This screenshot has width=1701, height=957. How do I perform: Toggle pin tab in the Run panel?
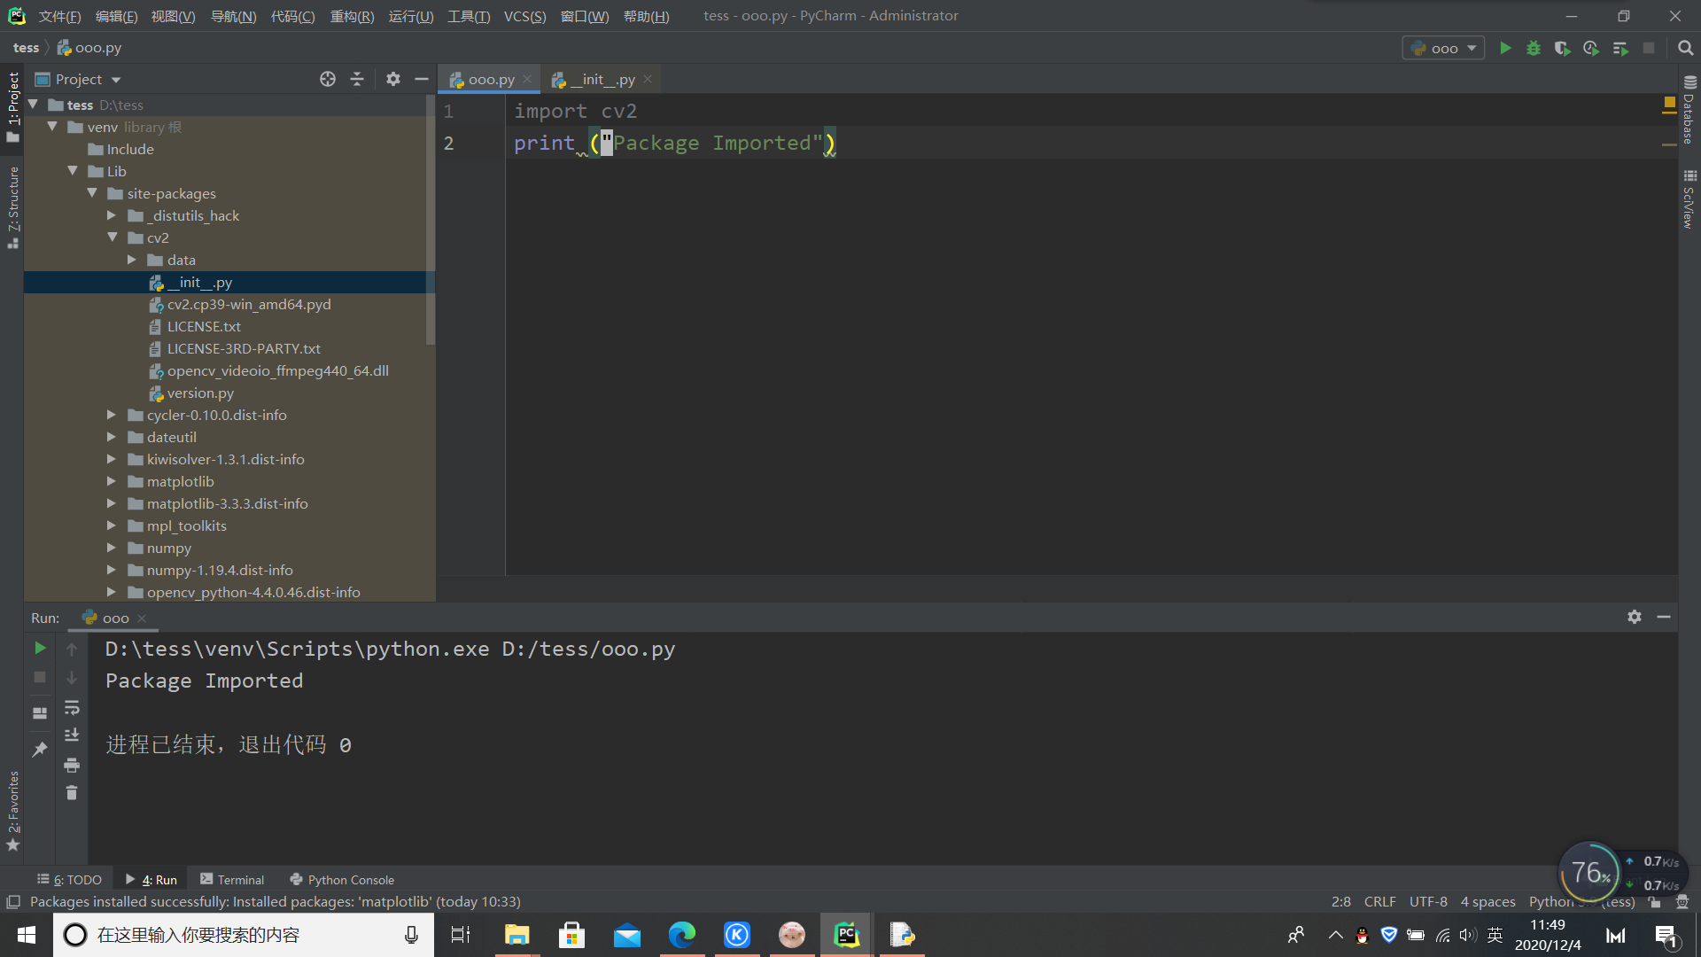(x=40, y=750)
